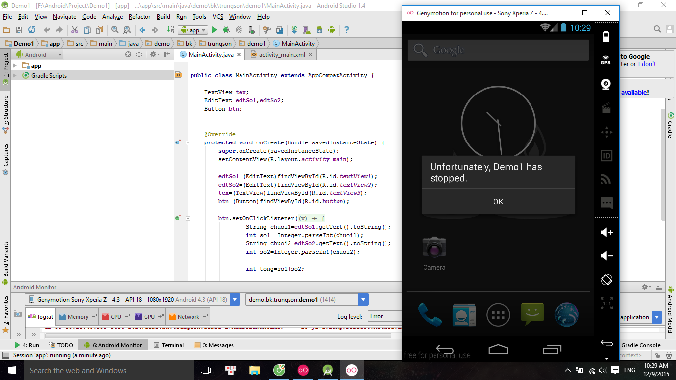Launch debug mode from the toolbar

tap(226, 30)
